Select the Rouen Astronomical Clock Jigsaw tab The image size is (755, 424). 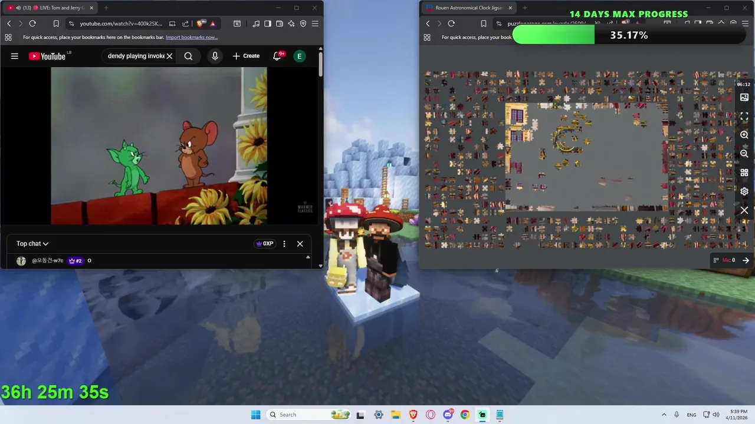(469, 8)
